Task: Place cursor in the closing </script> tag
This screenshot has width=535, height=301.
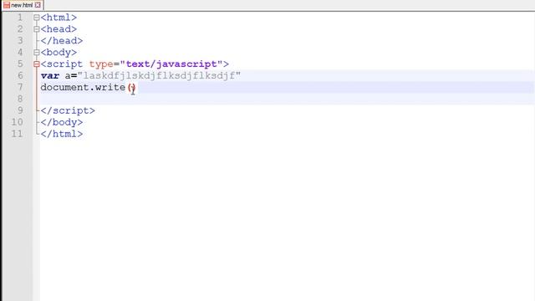Action: (x=68, y=110)
